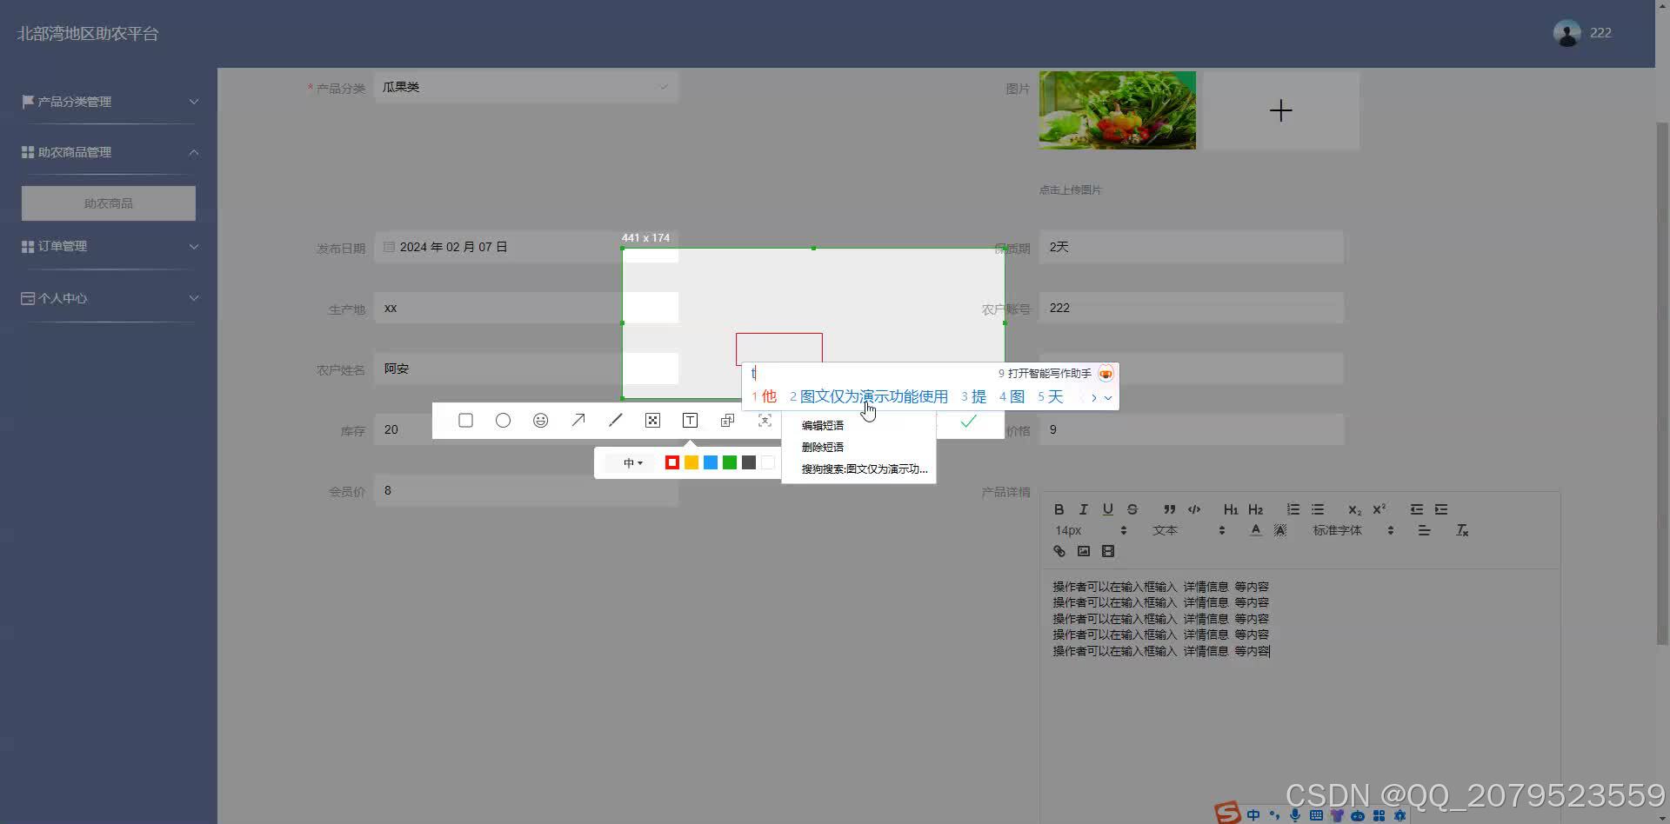Choose the red color swatch
This screenshot has width=1670, height=824.
point(671,463)
